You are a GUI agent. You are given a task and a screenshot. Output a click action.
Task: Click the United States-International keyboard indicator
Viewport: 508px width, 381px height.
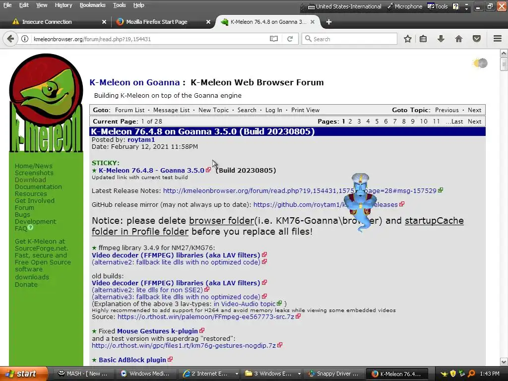tap(344, 6)
